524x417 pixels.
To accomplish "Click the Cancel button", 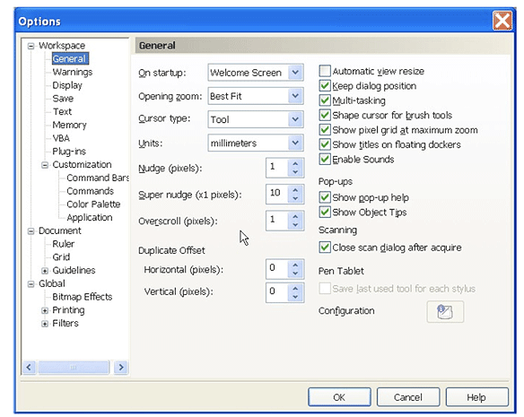I will (x=408, y=397).
